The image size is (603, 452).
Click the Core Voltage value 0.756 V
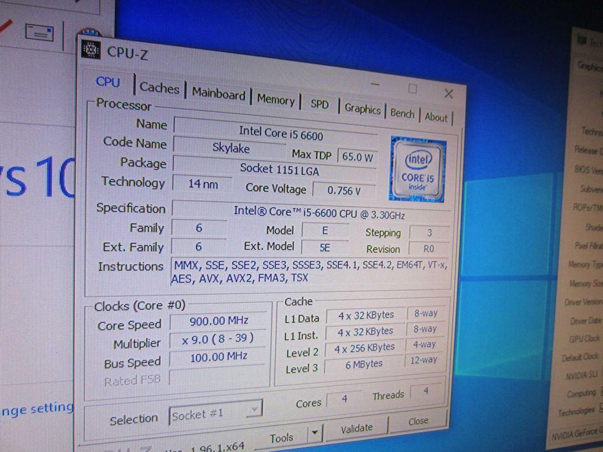pyautogui.click(x=344, y=190)
